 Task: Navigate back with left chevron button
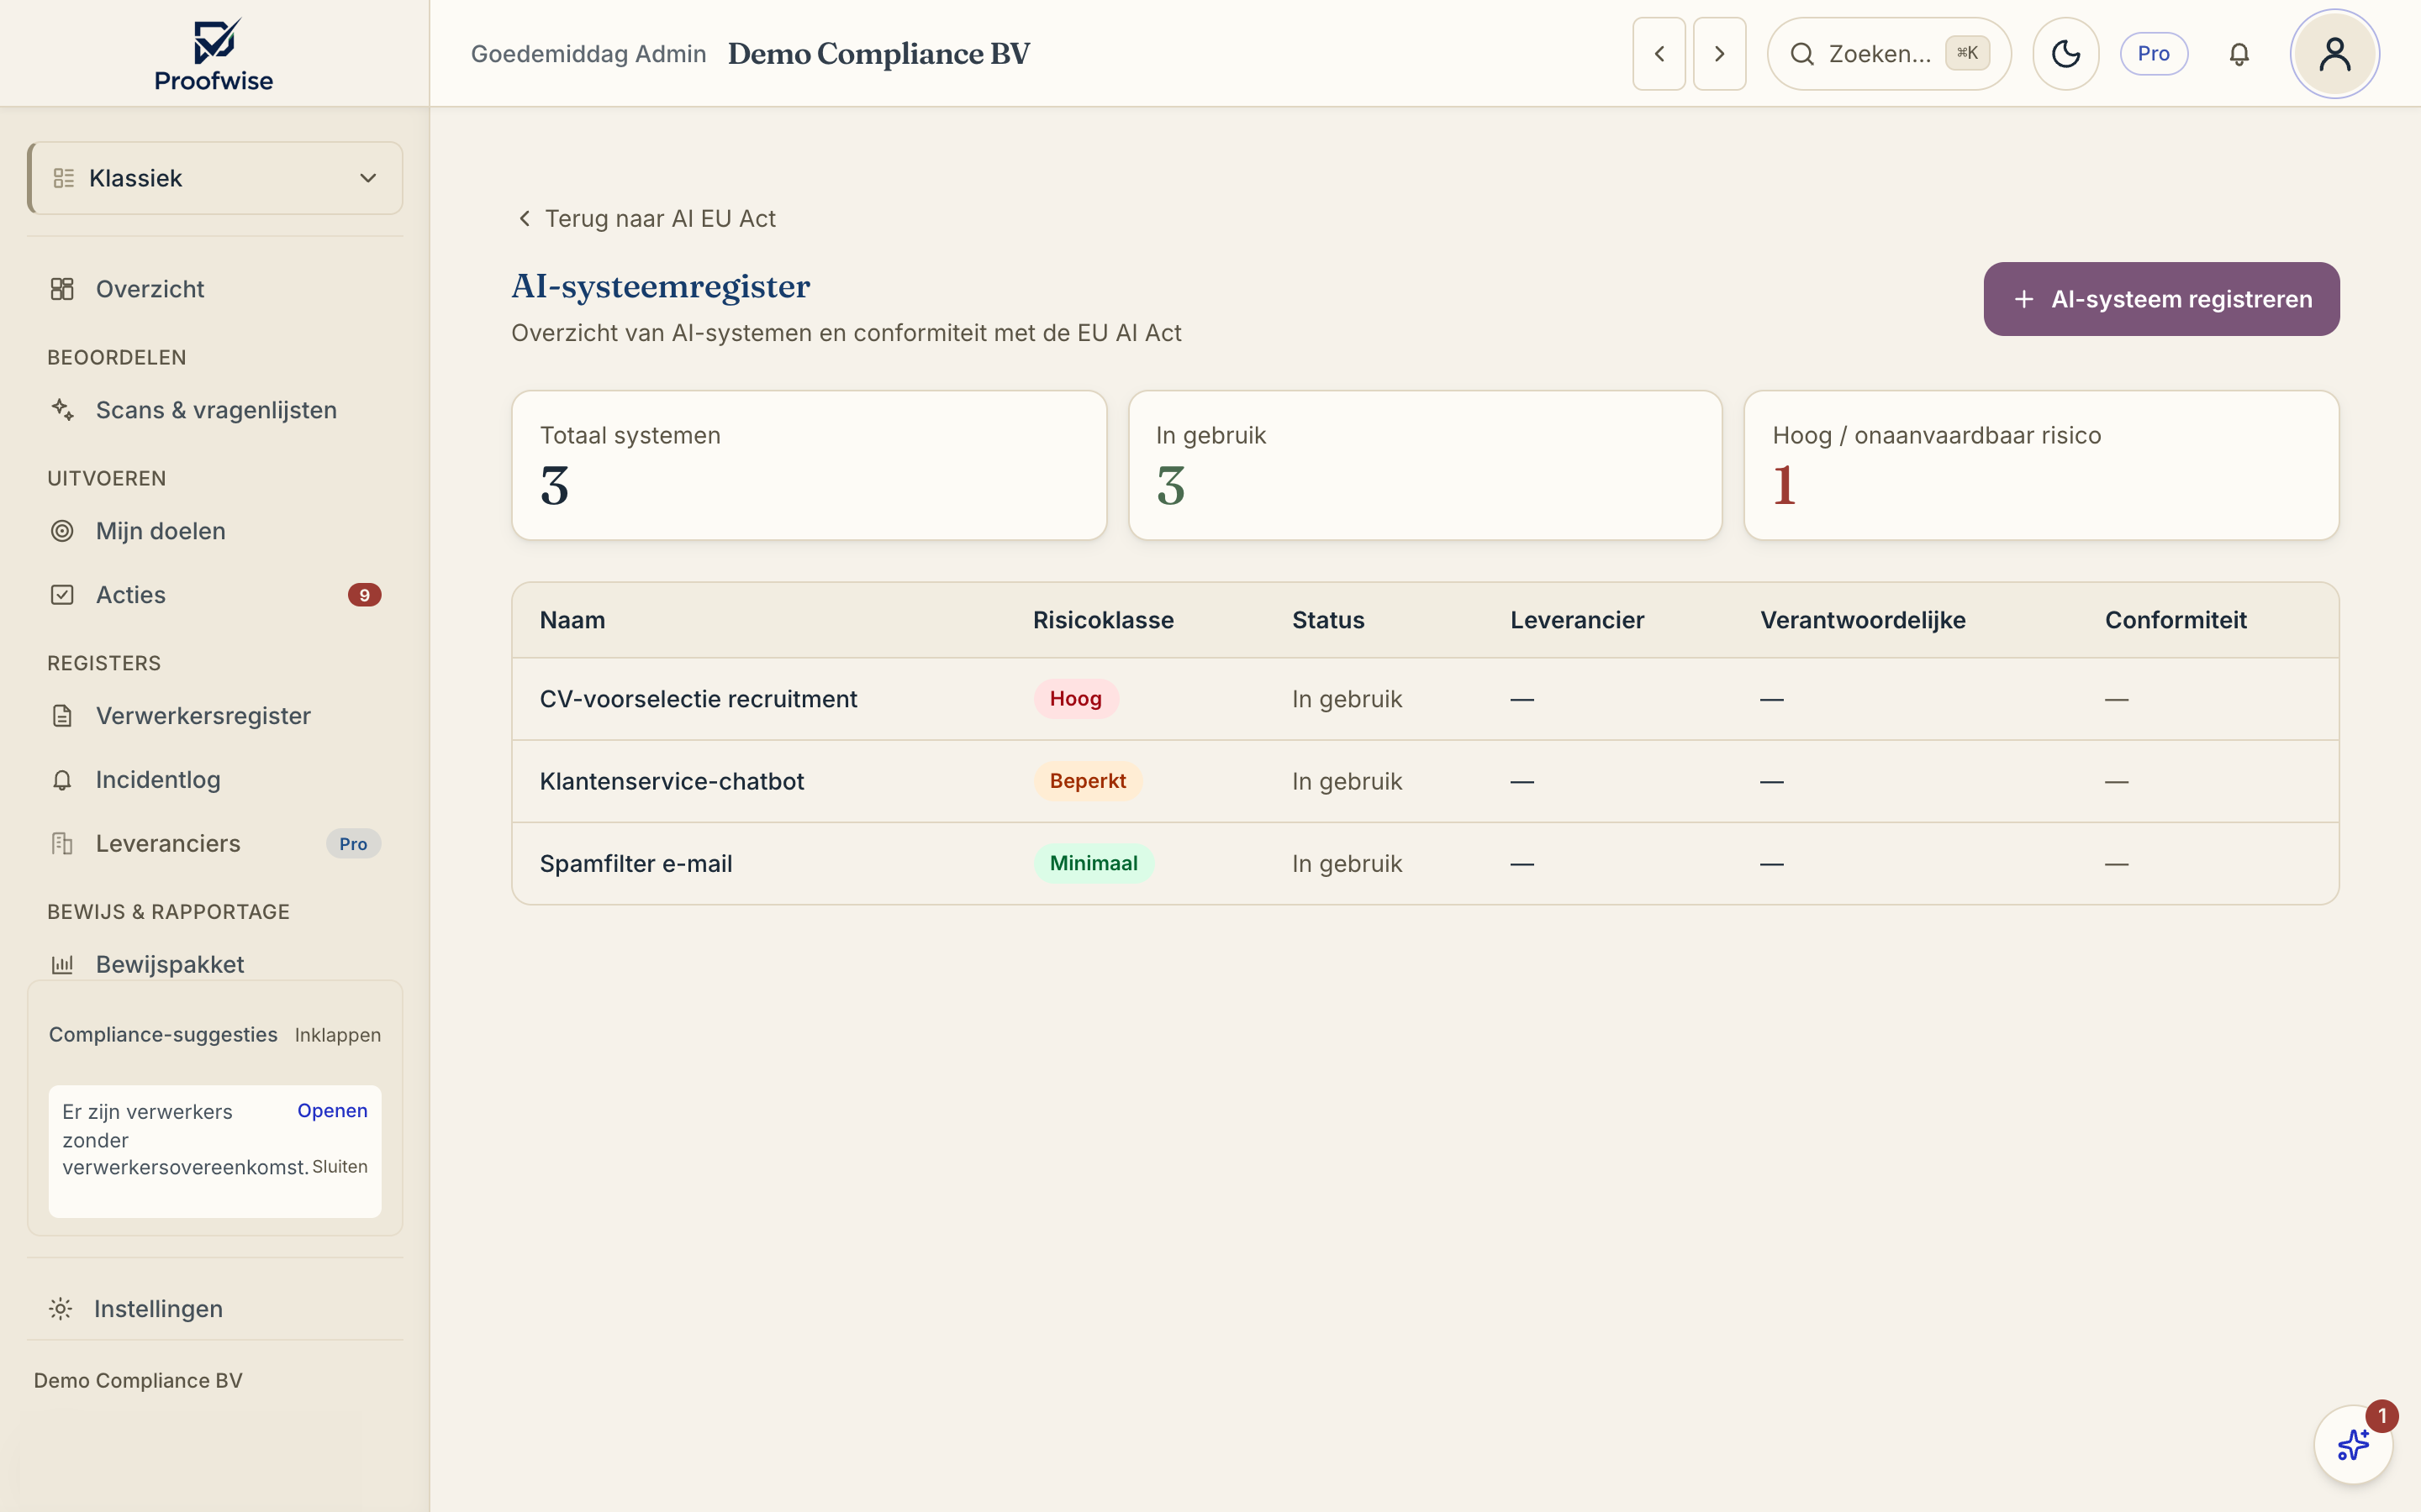pyautogui.click(x=1659, y=54)
